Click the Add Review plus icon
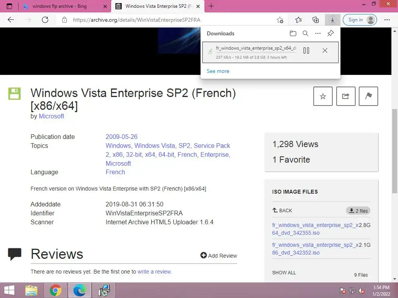Screen dimensions: 398x298 click(x=204, y=255)
